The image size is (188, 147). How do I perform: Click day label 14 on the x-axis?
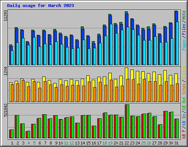[83, 143]
